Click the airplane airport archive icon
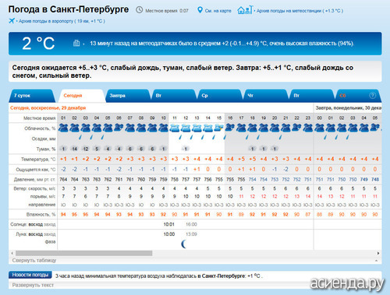The image size is (390, 295). click(12, 21)
